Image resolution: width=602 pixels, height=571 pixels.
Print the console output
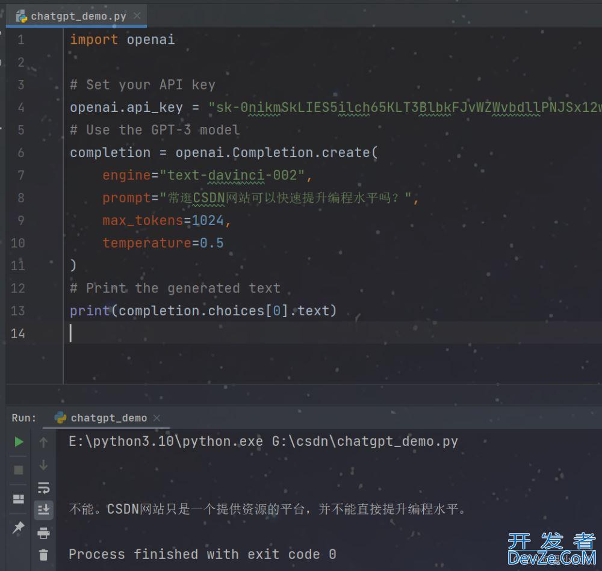pyautogui.click(x=43, y=532)
